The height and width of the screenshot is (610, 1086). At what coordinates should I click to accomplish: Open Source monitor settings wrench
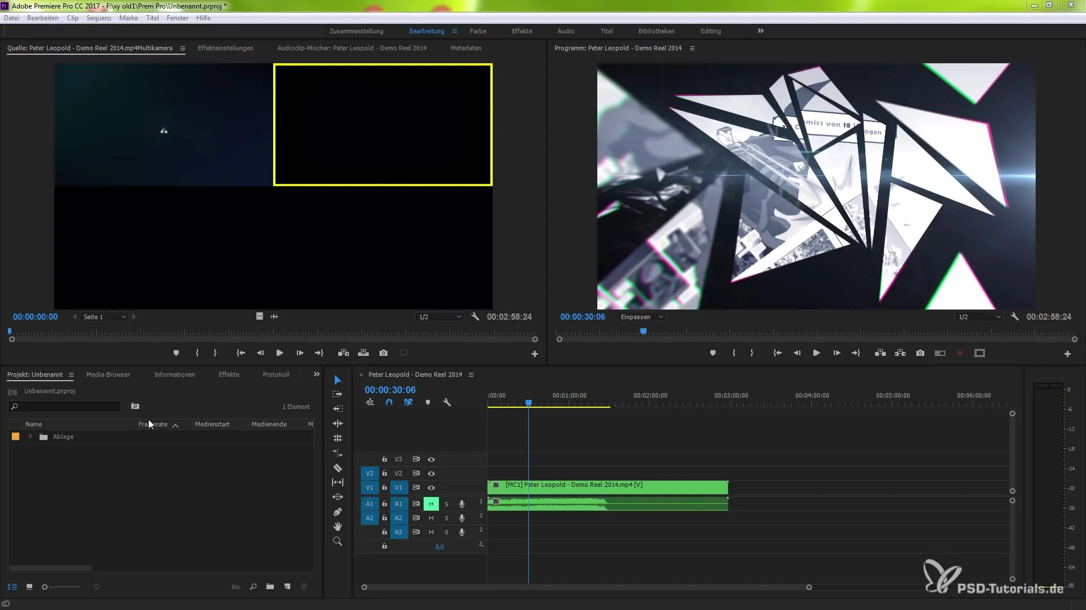(x=475, y=317)
